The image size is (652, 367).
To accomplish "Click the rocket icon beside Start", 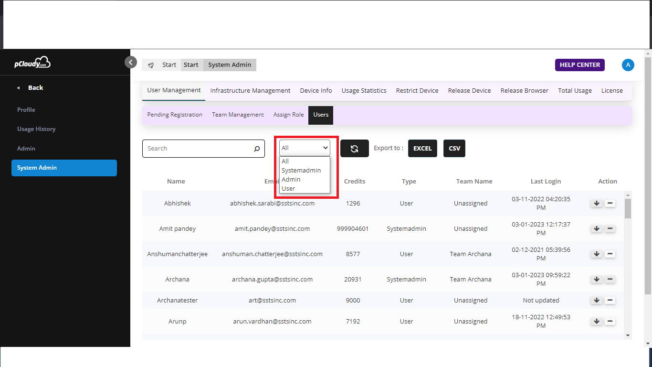I will point(151,65).
